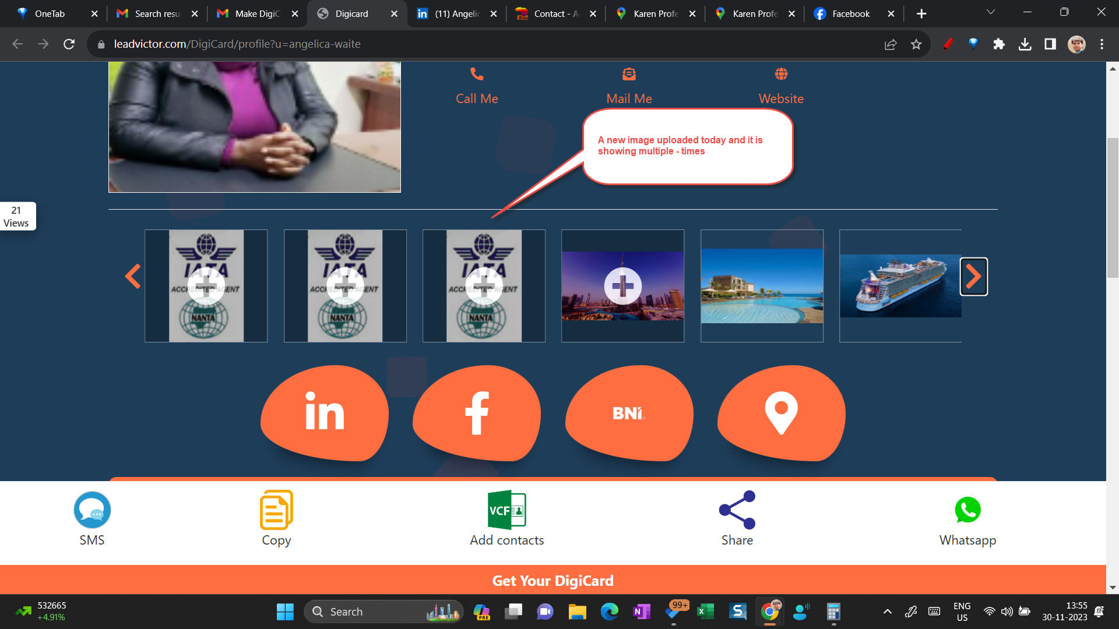Viewport: 1119px width, 629px height.
Task: Open the map location pin button
Action: click(x=781, y=413)
